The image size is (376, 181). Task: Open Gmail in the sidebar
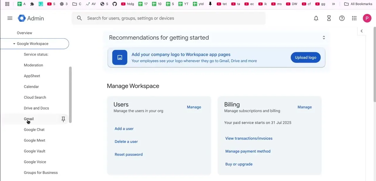point(29,119)
